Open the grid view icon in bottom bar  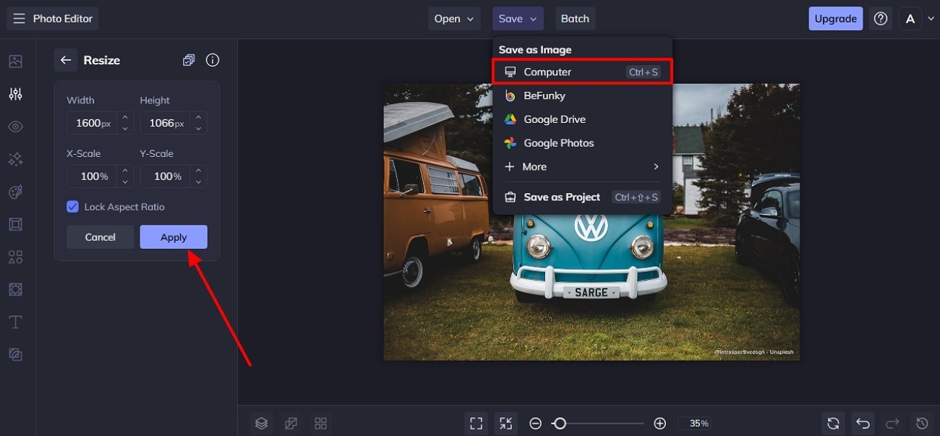tap(321, 423)
